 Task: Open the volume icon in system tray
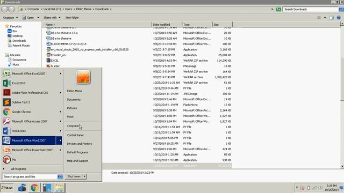pos(320,188)
